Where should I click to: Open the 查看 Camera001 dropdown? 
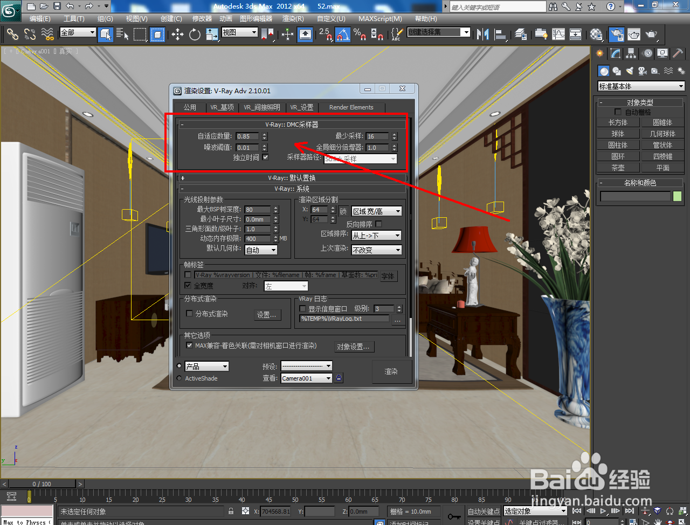click(x=307, y=378)
